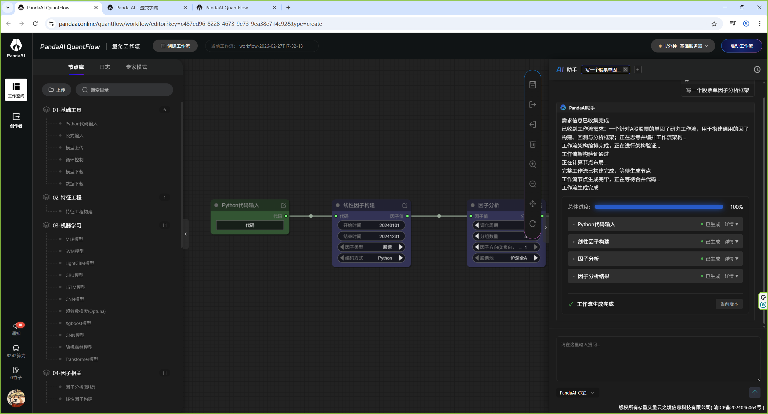Click the 分组数量 left arrow
This screenshot has height=414, width=768.
[x=477, y=236]
